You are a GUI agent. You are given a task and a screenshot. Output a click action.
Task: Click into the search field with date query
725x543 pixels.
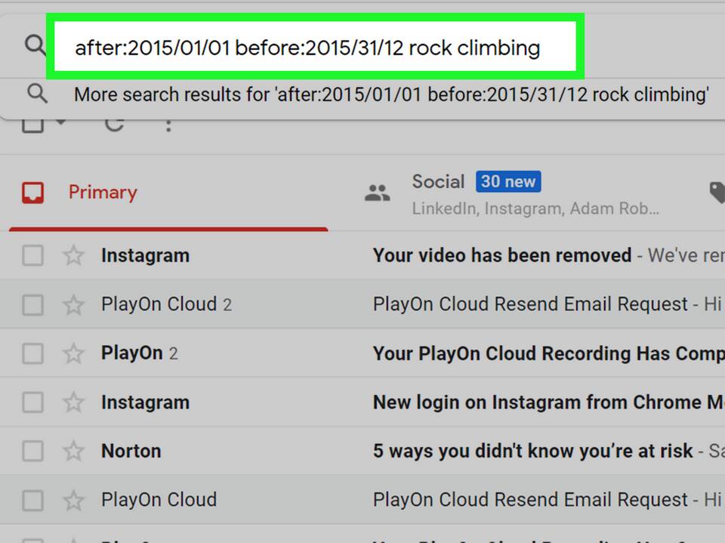316,47
